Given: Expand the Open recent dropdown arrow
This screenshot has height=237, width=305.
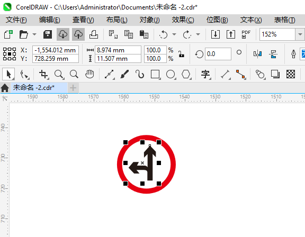Looking at the screenshot, I should pyautogui.click(x=34, y=34).
